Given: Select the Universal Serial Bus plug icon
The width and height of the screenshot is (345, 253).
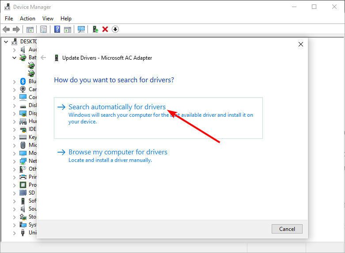Looking at the screenshot, I should [23, 233].
